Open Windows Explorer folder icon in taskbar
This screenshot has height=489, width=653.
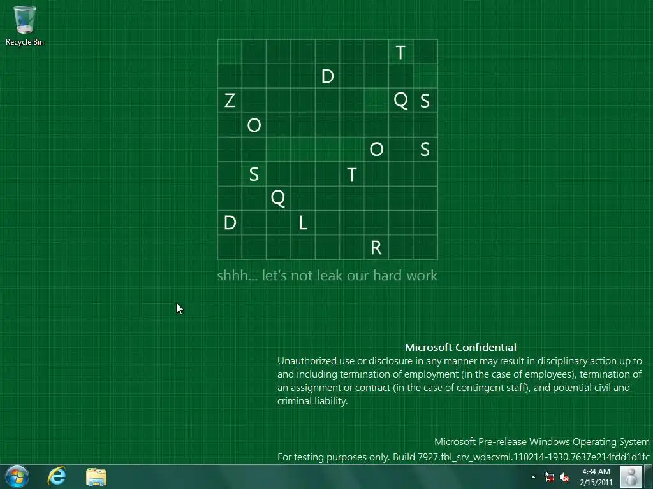[x=96, y=477]
